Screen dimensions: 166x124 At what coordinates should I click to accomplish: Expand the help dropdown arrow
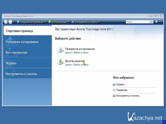(x=160, y=22)
